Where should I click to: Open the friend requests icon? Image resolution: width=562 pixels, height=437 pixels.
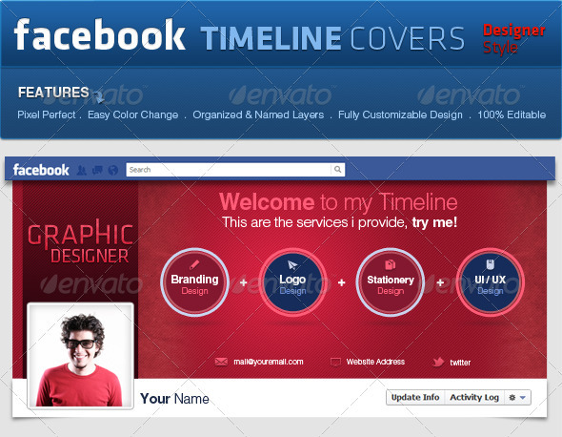pyautogui.click(x=82, y=170)
